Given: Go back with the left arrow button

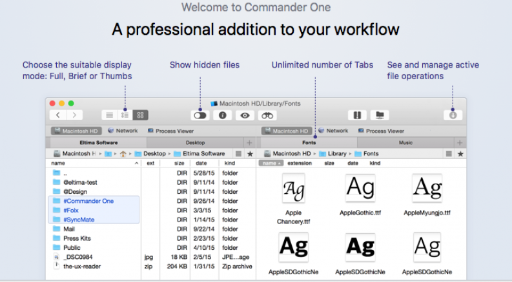Looking at the screenshot, I should [x=58, y=115].
